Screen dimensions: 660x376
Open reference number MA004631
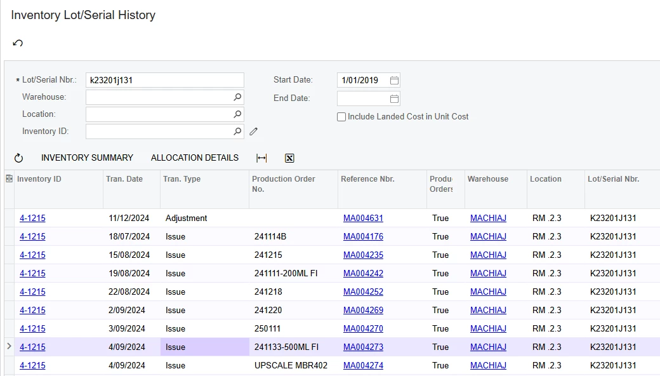[362, 218]
